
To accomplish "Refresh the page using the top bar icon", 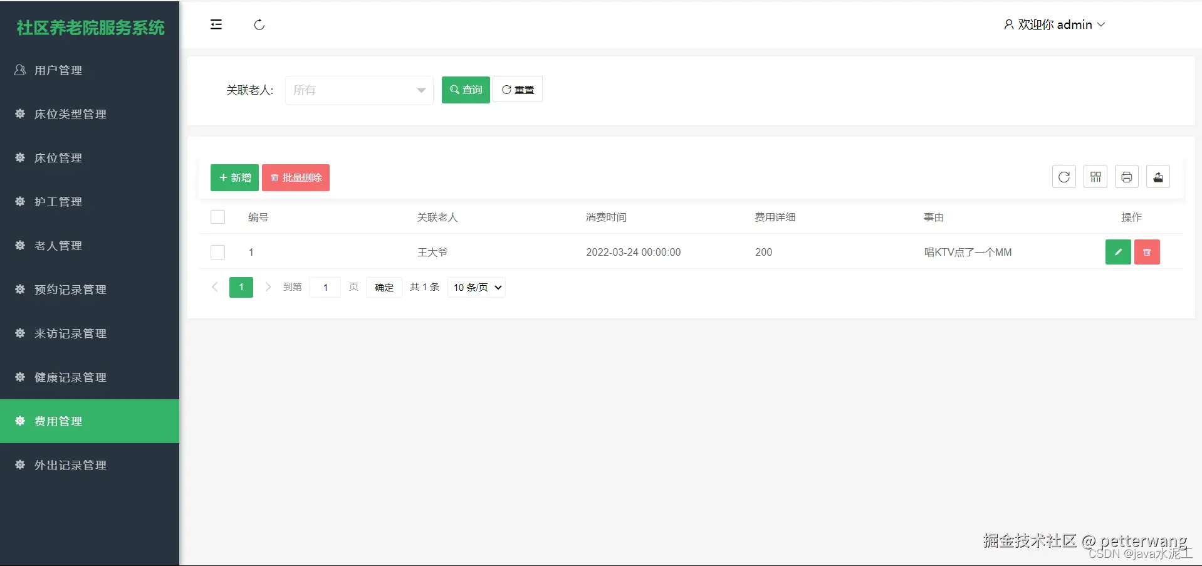I will point(259,24).
